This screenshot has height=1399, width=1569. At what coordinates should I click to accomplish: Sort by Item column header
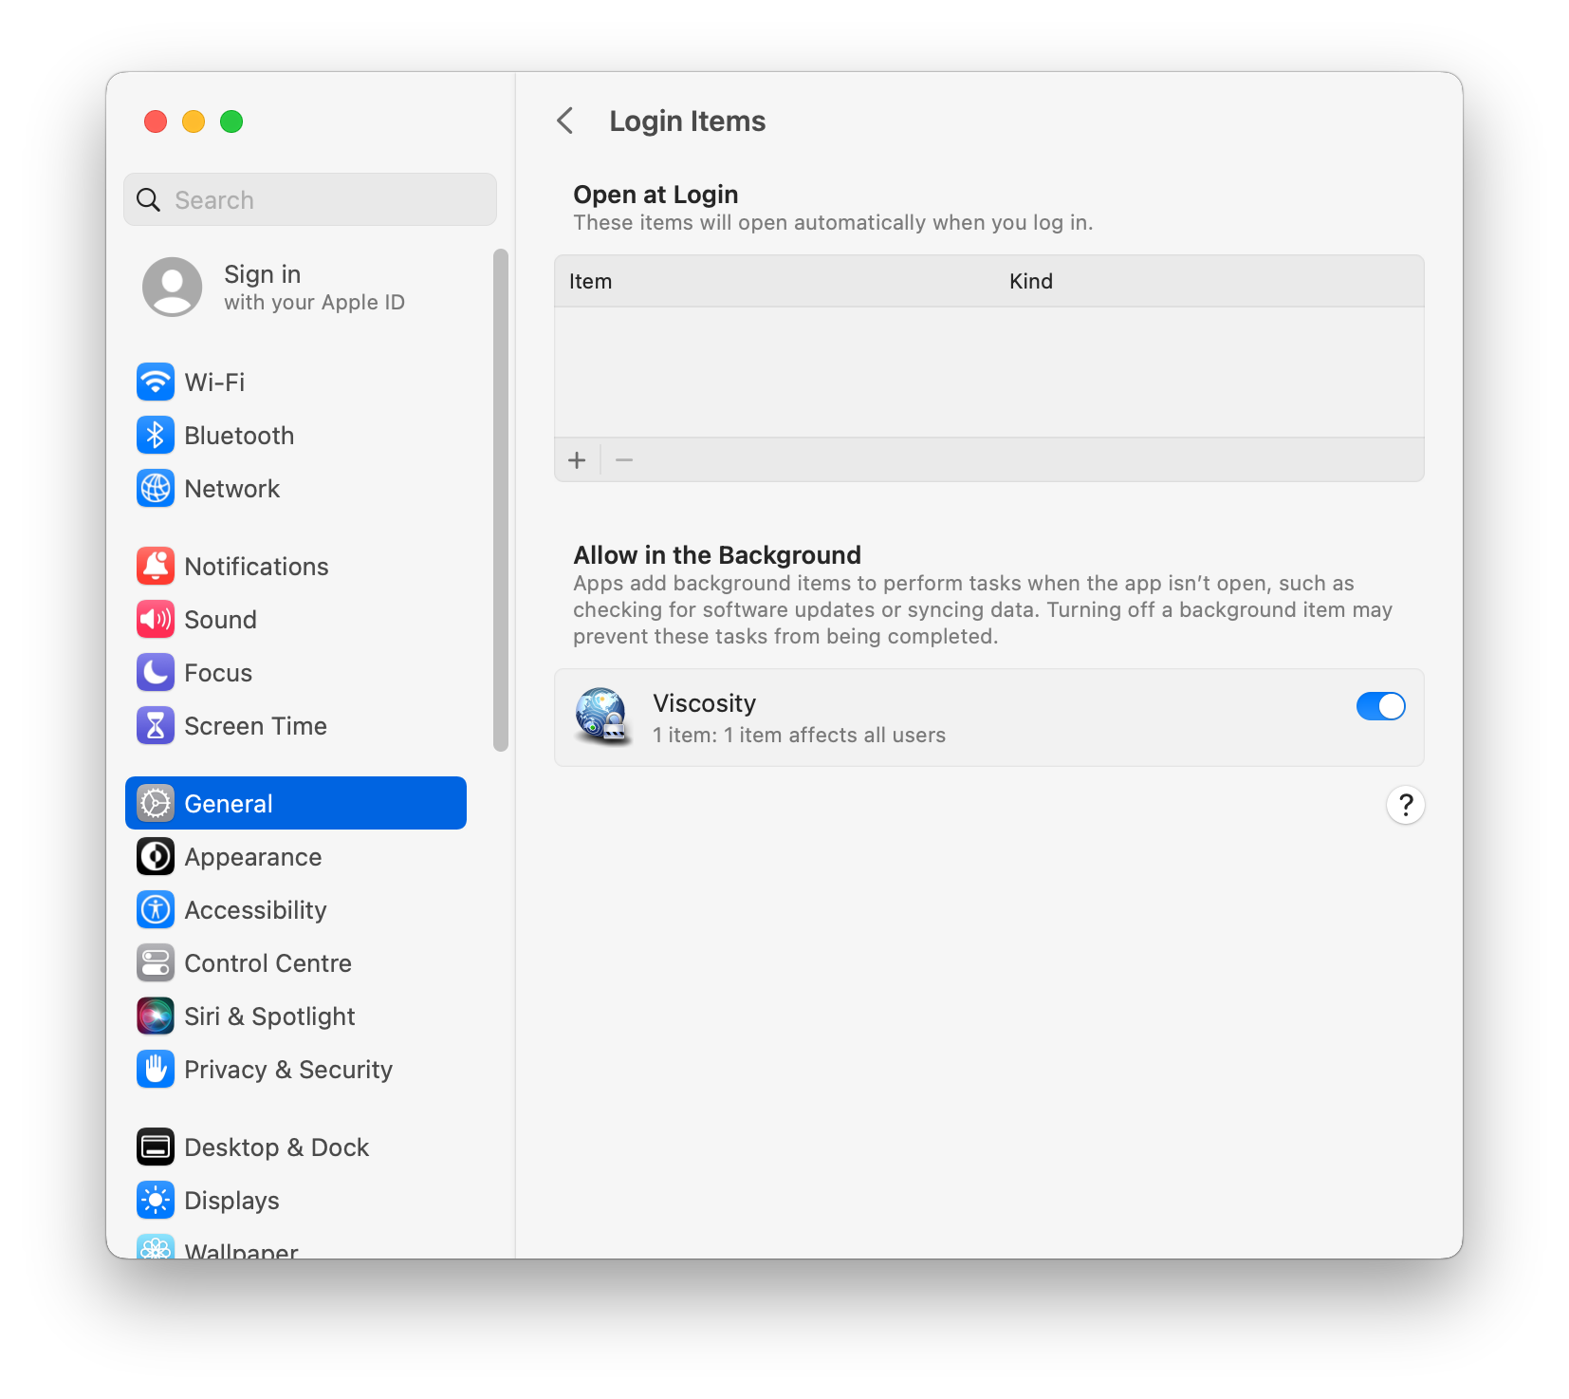tap(591, 282)
